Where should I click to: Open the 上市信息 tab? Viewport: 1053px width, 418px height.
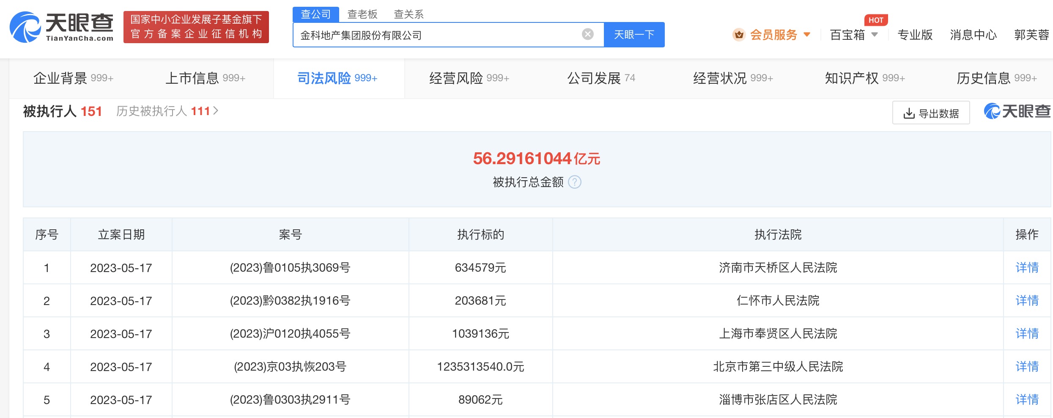click(206, 78)
